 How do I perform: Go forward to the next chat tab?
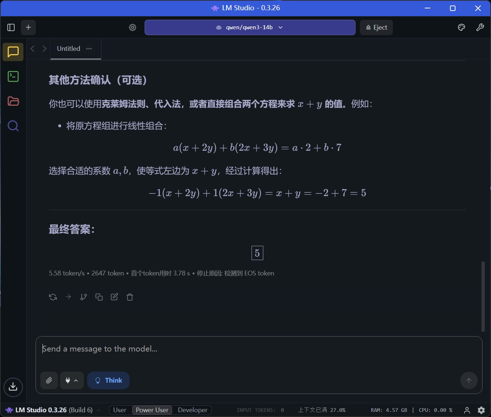point(44,49)
